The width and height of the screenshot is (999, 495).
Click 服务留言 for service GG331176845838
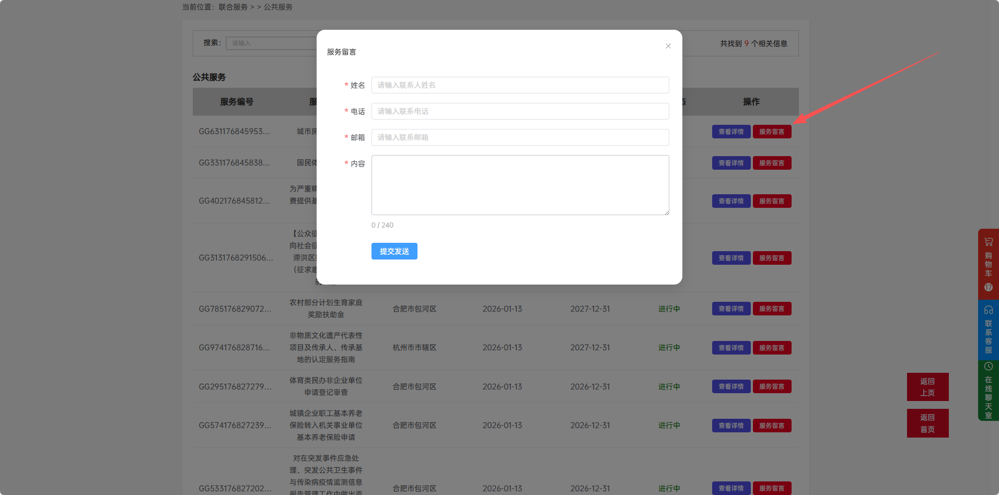pos(772,163)
